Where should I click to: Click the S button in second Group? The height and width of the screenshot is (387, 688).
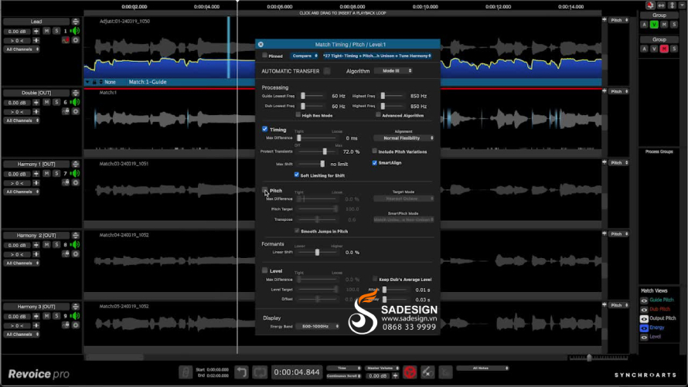coord(674,49)
